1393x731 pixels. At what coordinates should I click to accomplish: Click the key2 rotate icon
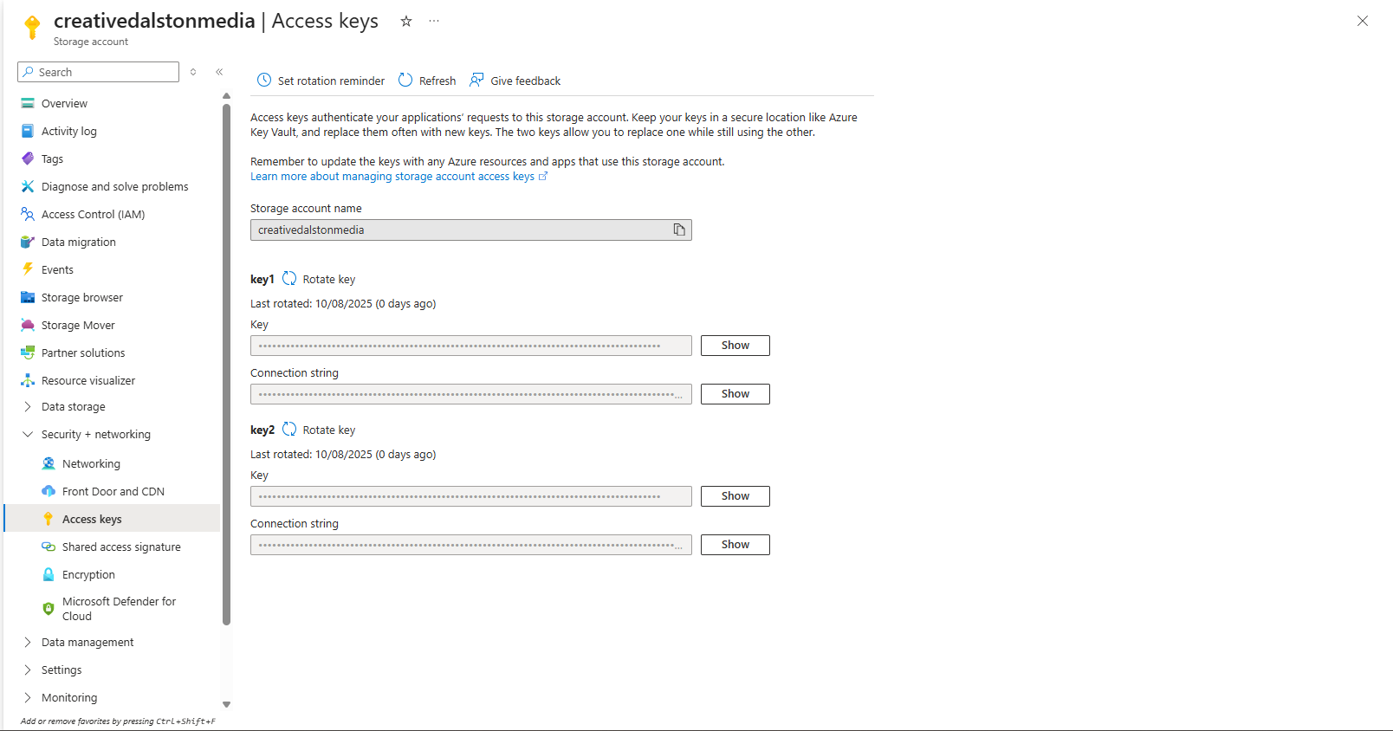coord(289,430)
